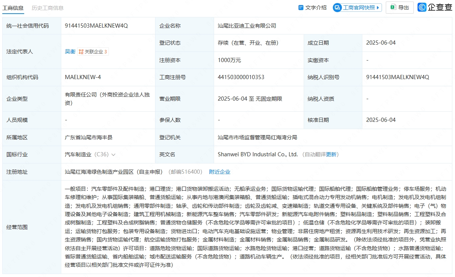Click the 英文名 field label
Screen dimensions: 455x277
coord(167,154)
